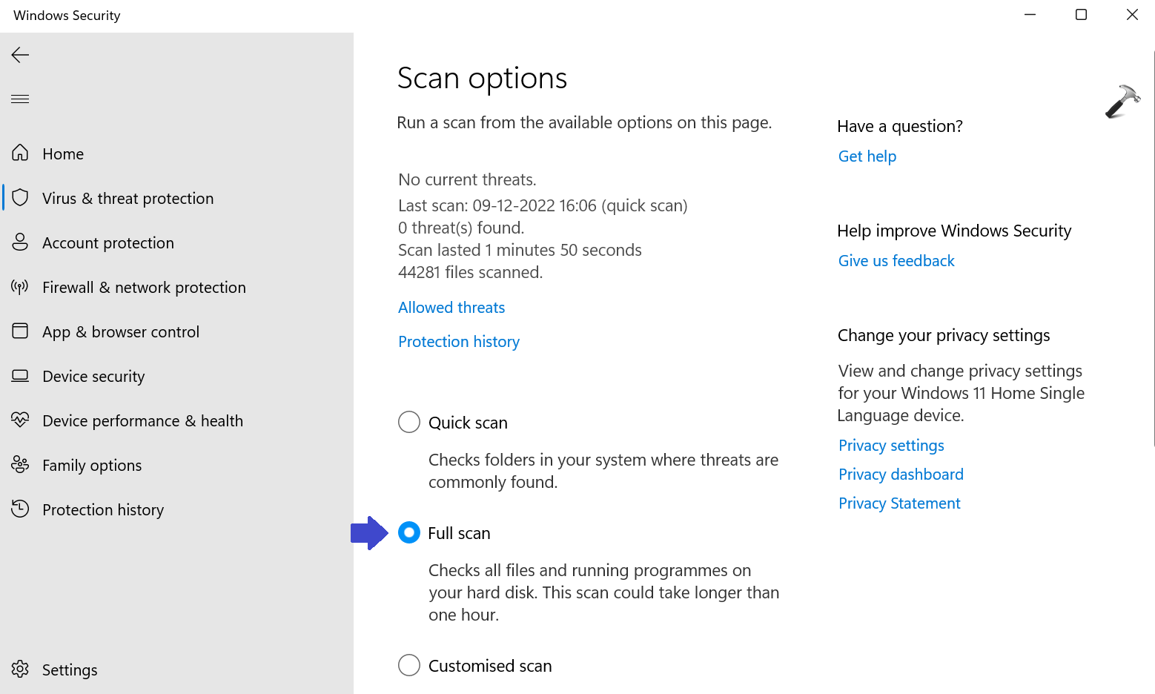Click the Firewall & network protection icon

coord(20,287)
